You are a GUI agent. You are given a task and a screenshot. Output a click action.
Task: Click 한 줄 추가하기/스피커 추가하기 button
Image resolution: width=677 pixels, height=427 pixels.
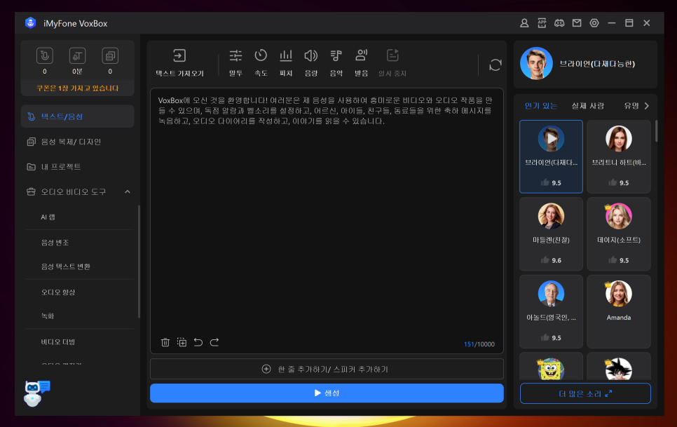327,369
